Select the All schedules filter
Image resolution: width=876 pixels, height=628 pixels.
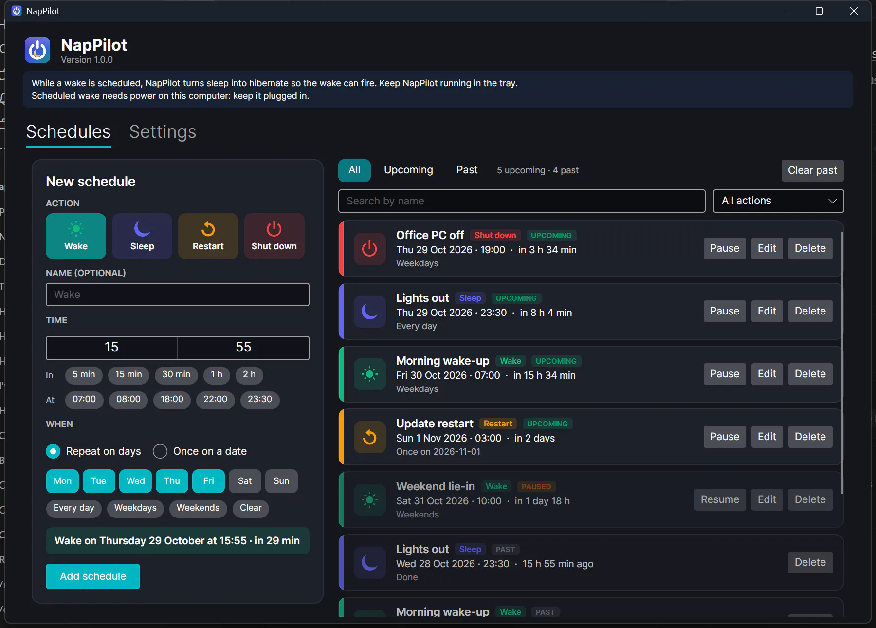click(x=354, y=170)
